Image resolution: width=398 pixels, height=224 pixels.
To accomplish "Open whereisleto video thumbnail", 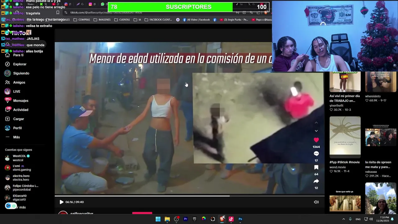I will point(381,82).
